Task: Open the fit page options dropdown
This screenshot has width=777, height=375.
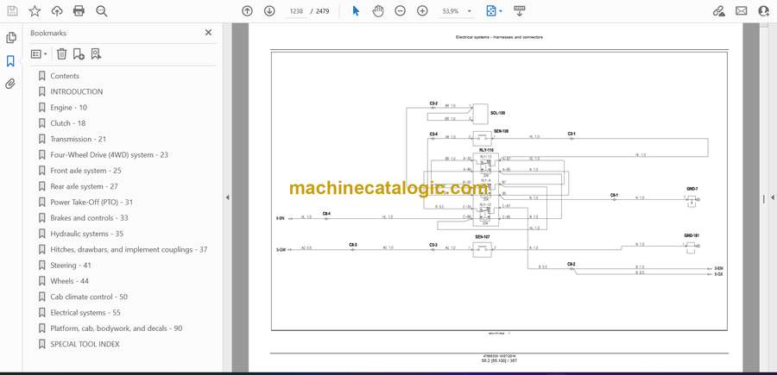Action: (493, 11)
